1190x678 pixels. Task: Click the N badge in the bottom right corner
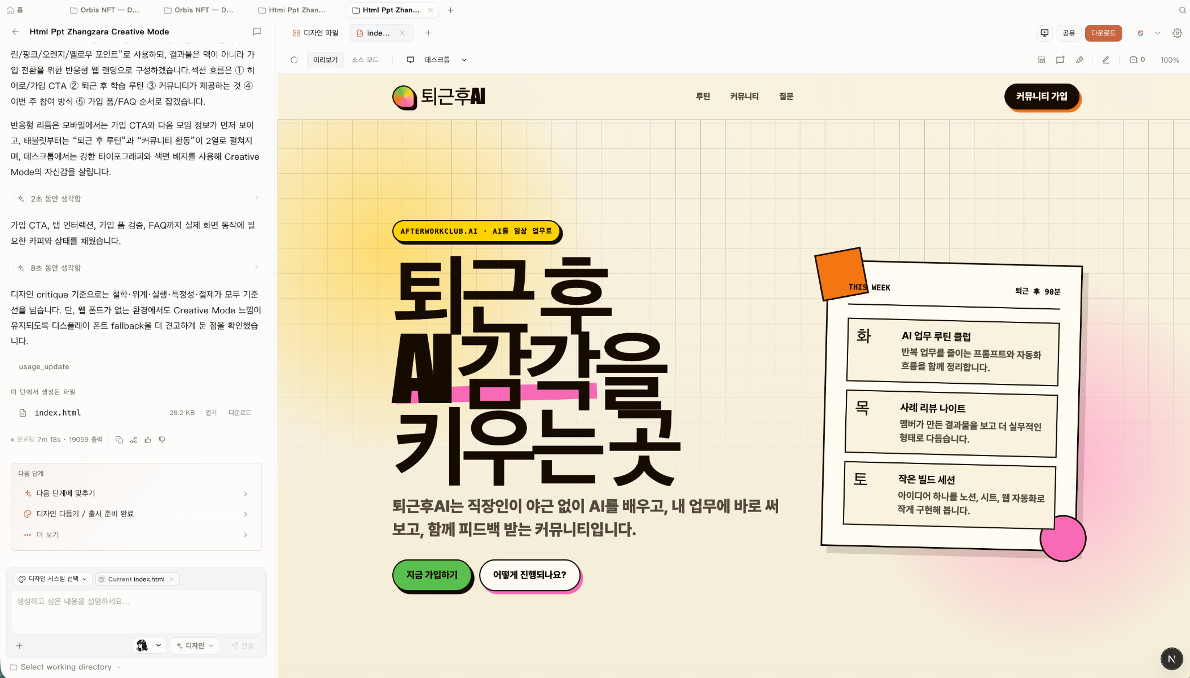[1171, 659]
